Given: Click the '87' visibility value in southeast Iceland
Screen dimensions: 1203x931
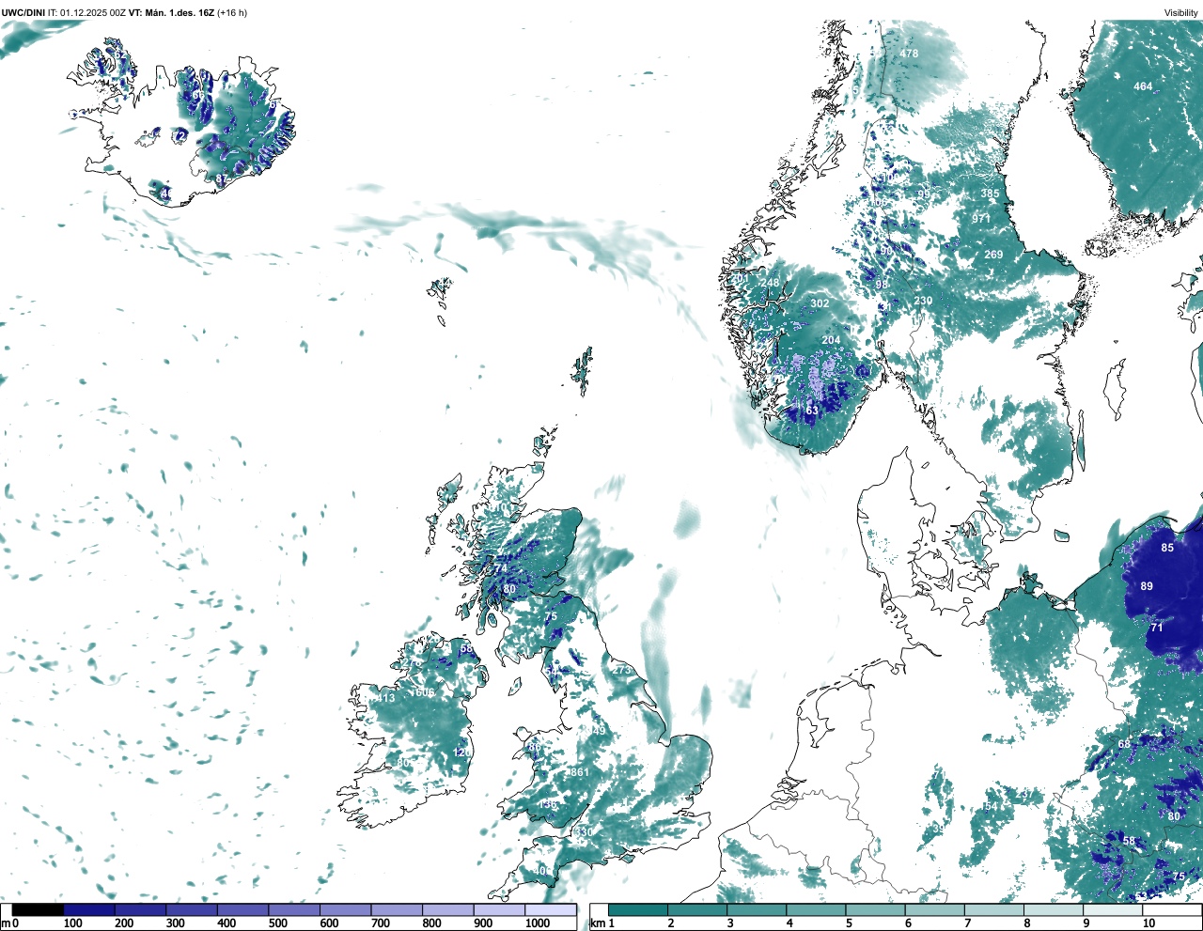Looking at the screenshot, I should (x=222, y=178).
